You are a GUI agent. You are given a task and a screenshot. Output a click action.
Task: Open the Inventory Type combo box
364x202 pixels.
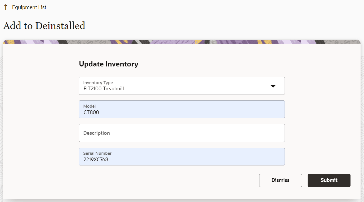click(x=182, y=86)
